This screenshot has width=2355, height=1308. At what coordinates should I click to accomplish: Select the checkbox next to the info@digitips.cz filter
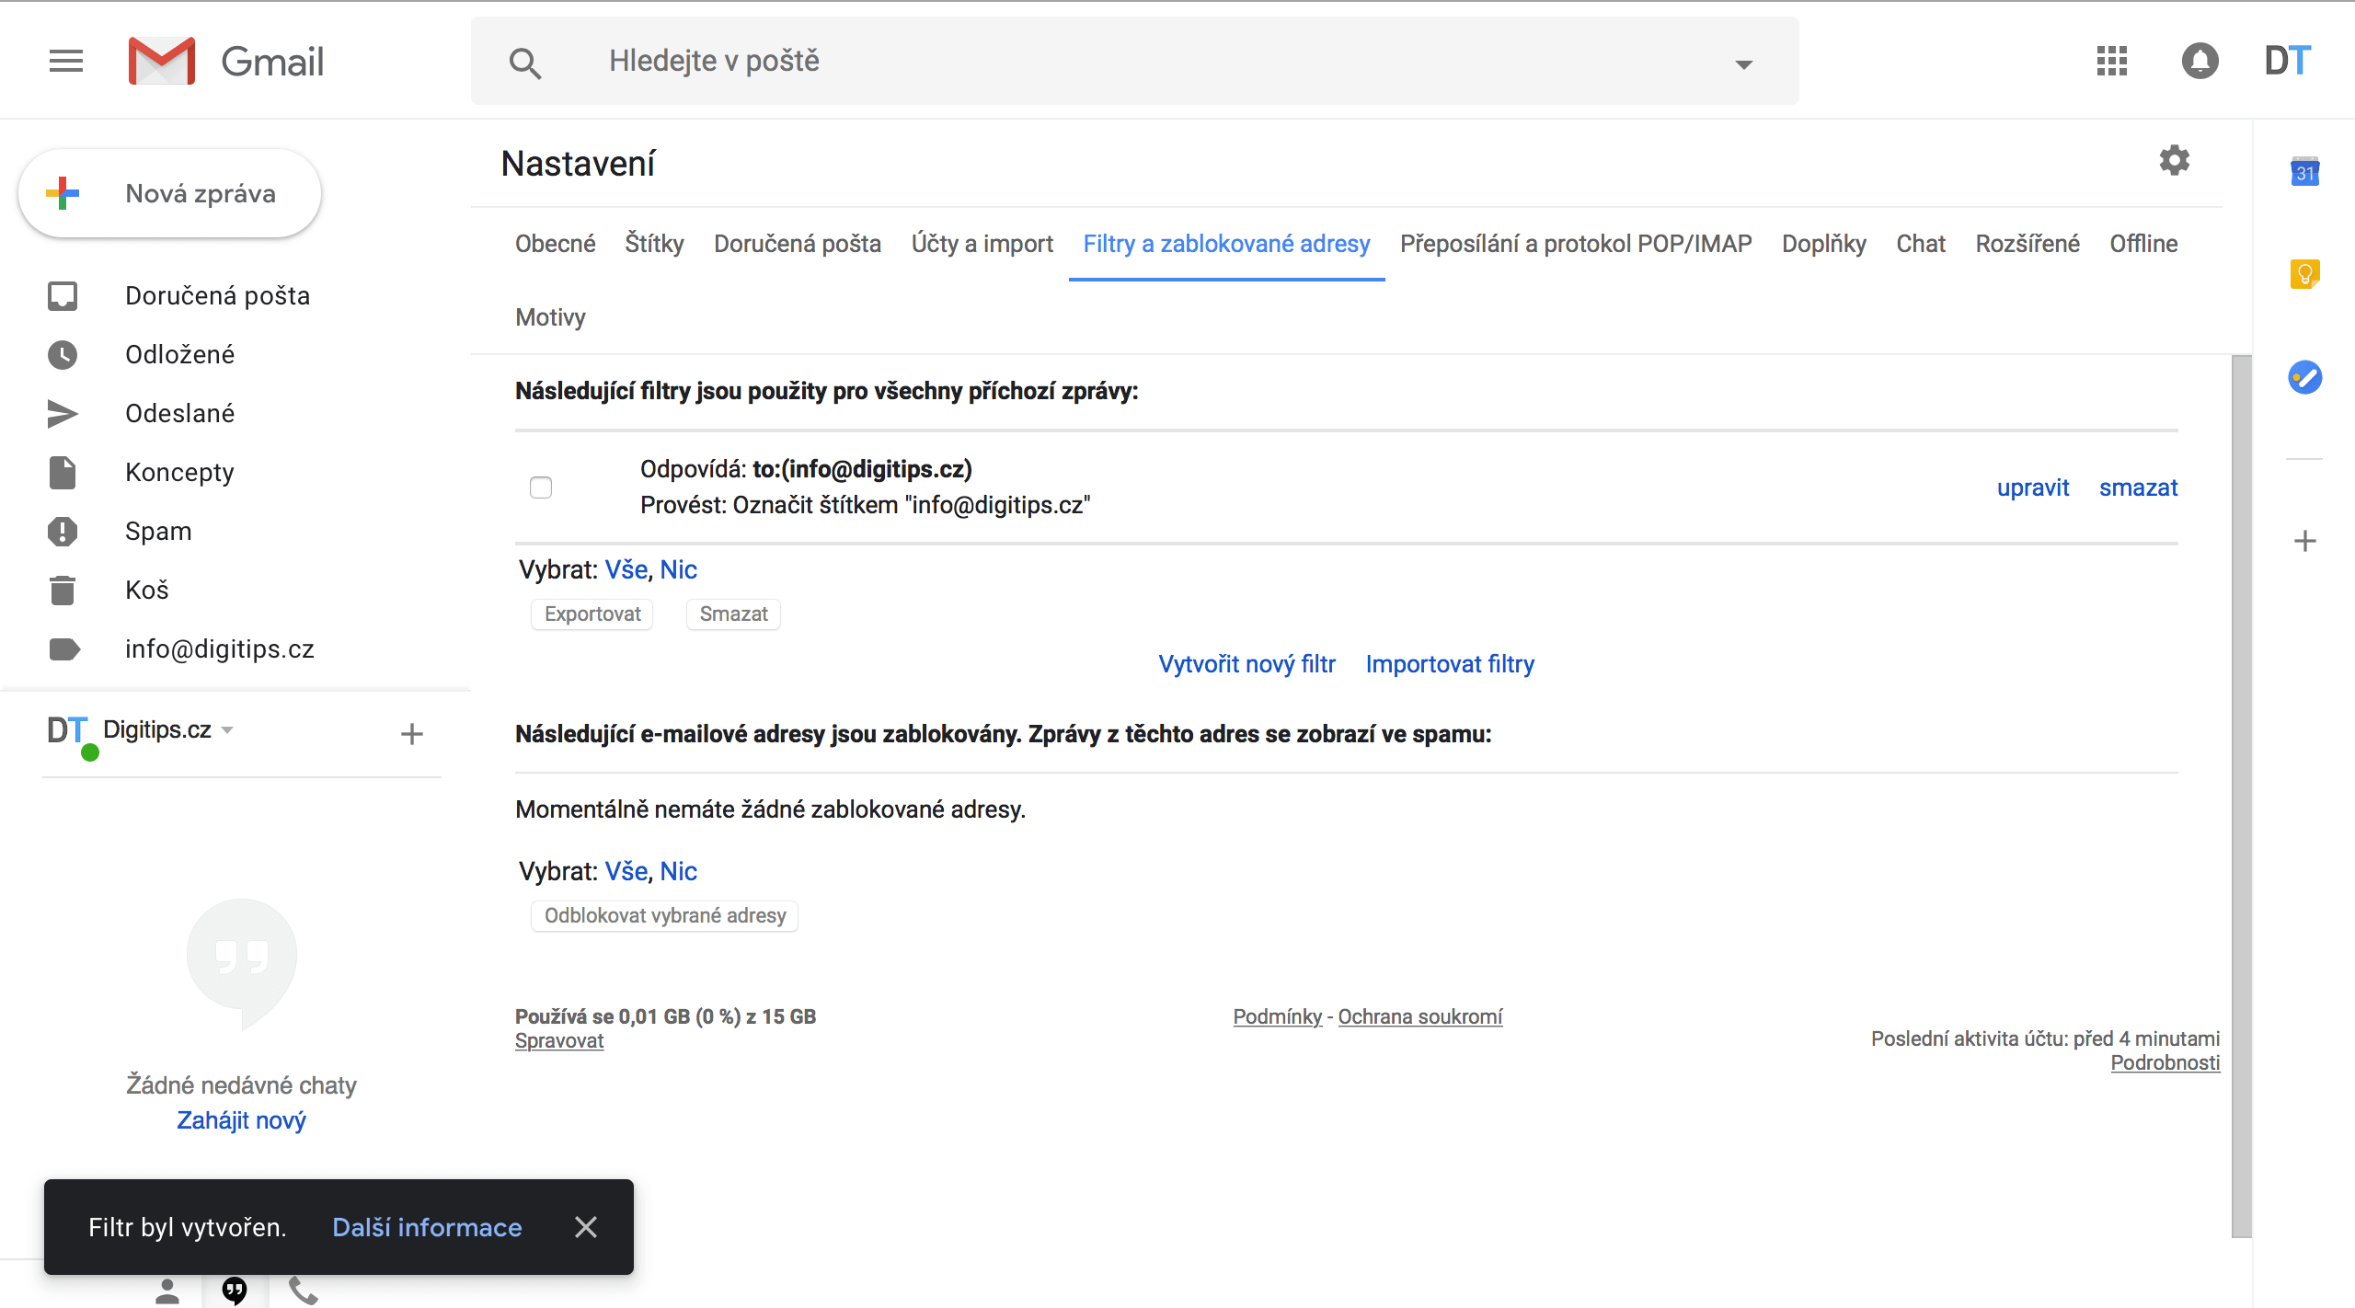click(541, 487)
